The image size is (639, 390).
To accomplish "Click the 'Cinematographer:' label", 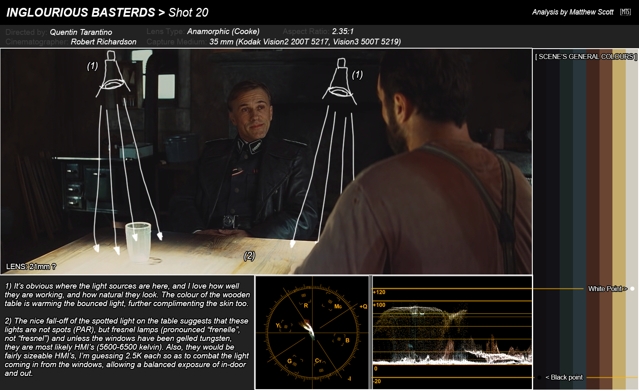I will 37,42.
